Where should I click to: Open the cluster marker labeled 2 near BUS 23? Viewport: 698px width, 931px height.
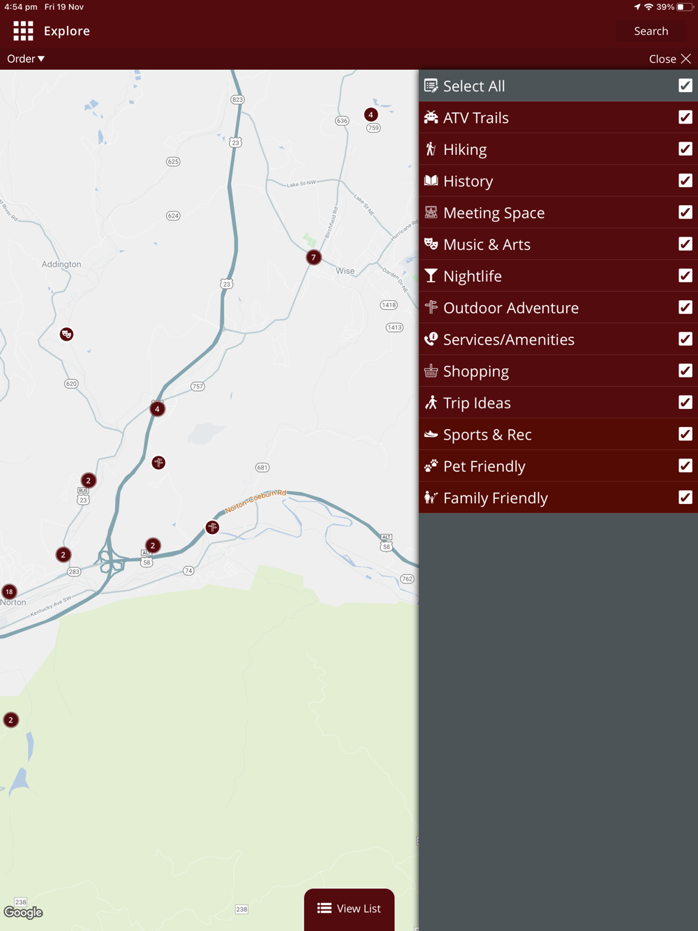[88, 480]
